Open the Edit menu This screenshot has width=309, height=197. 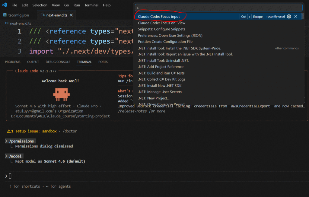[x=25, y=5]
